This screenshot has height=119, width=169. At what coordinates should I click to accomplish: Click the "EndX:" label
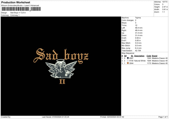pyautogui.click(x=124, y=38)
